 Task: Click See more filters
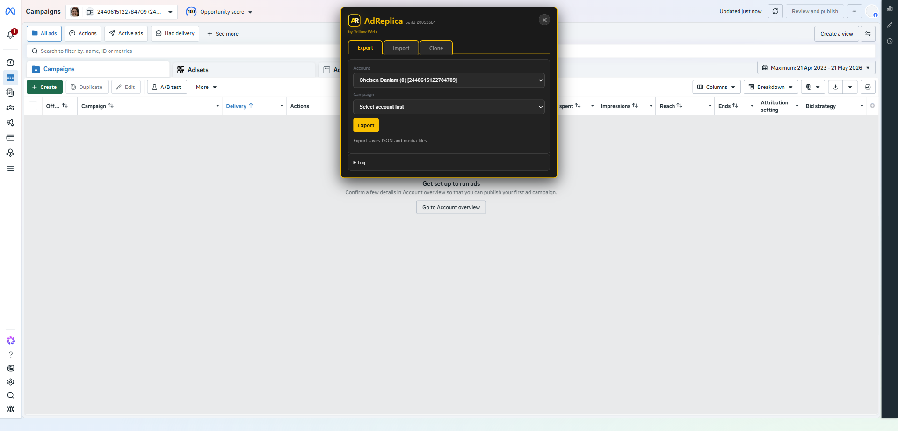(x=223, y=34)
